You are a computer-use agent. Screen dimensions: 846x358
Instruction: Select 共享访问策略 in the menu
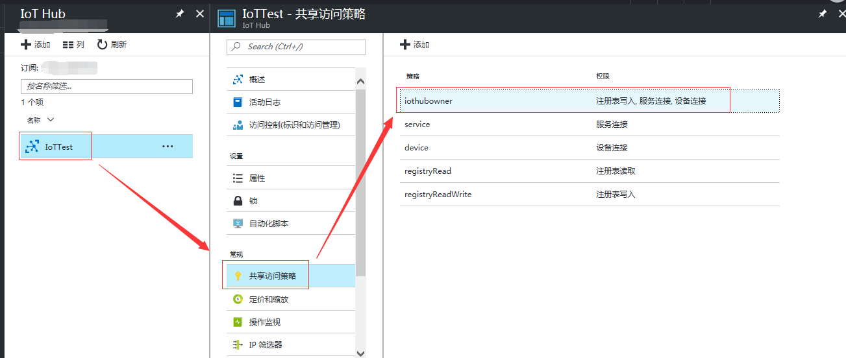[292, 276]
